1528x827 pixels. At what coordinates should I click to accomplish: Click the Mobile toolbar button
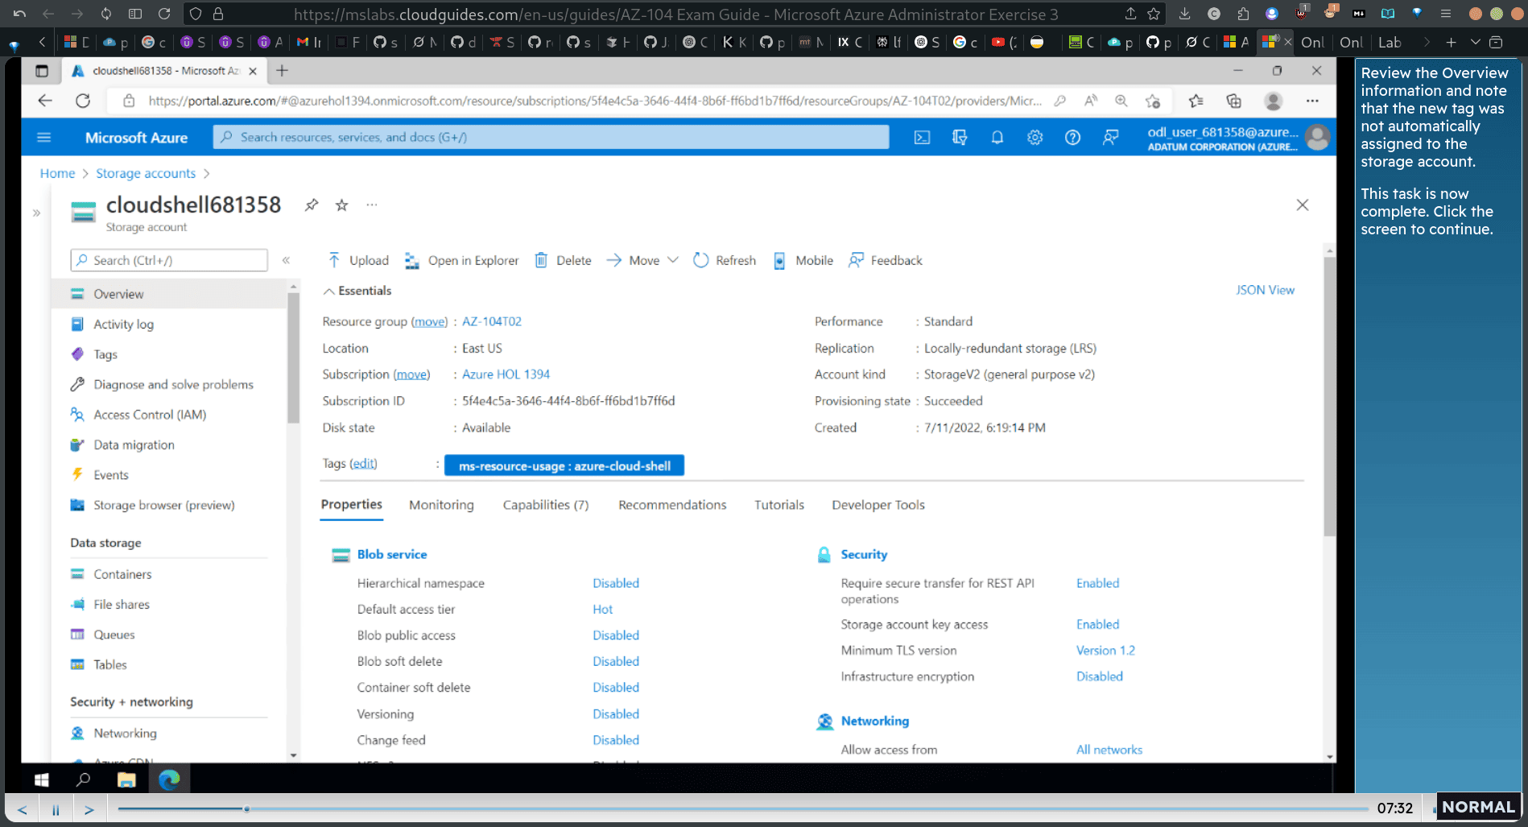click(x=803, y=260)
